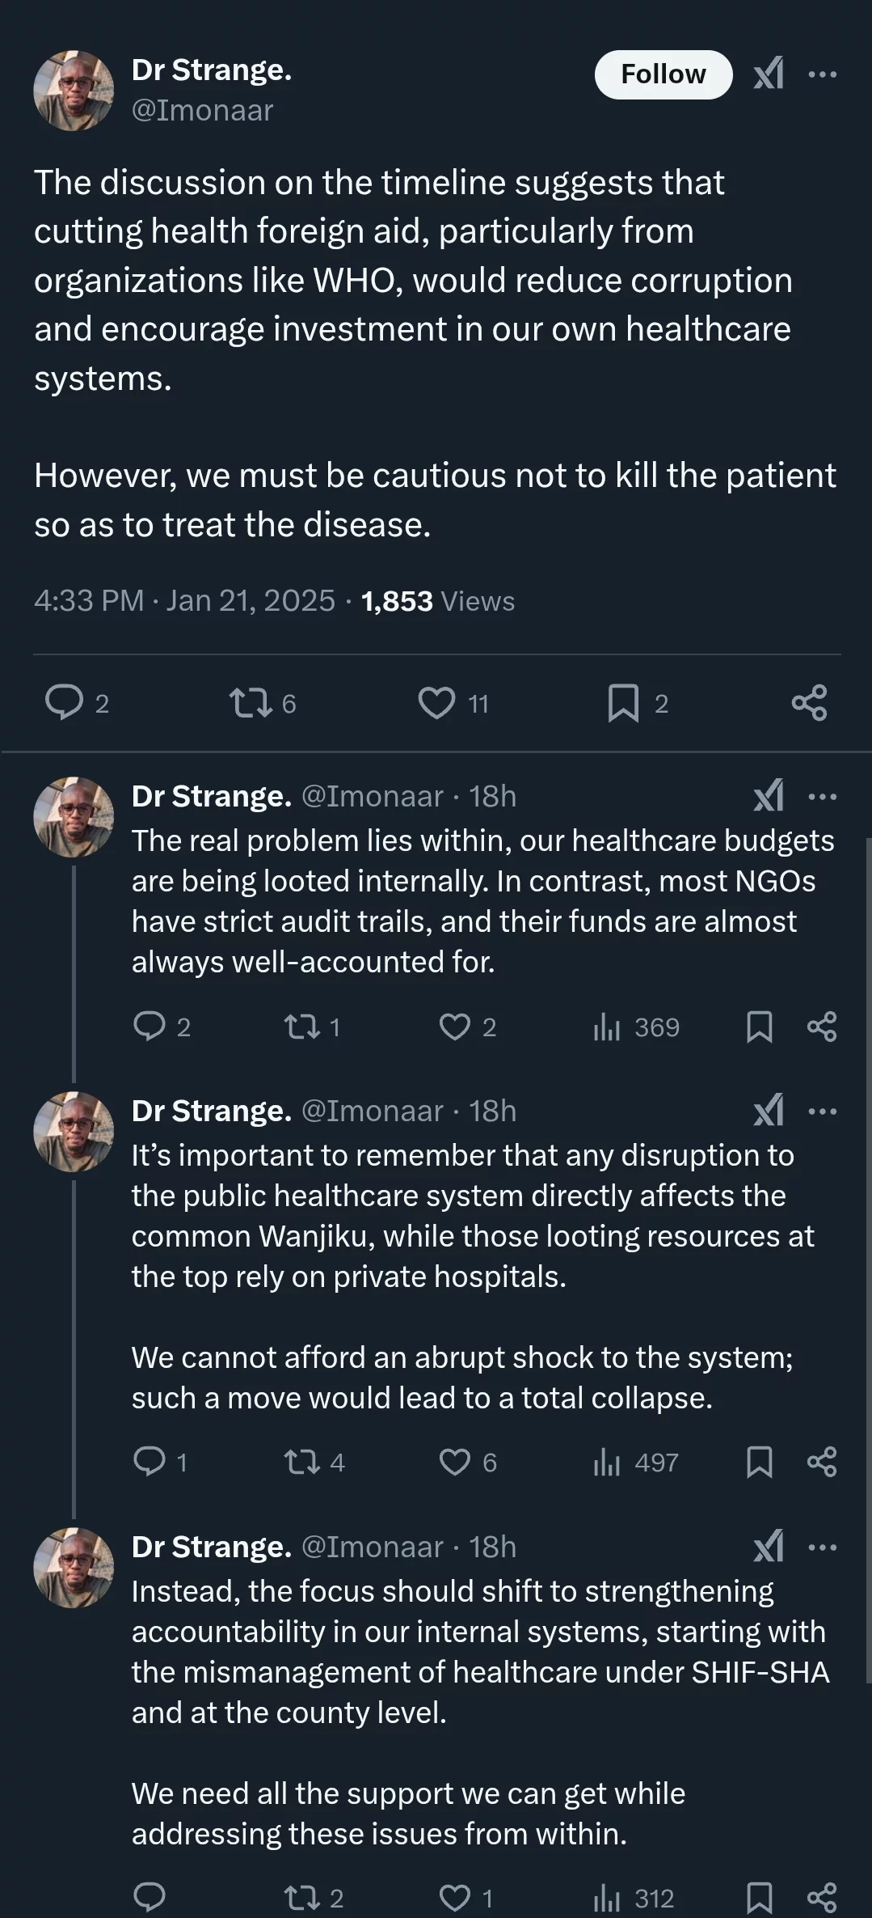872x1918 pixels.
Task: Open more options on the NGOs audit trails reply
Action: (x=822, y=797)
